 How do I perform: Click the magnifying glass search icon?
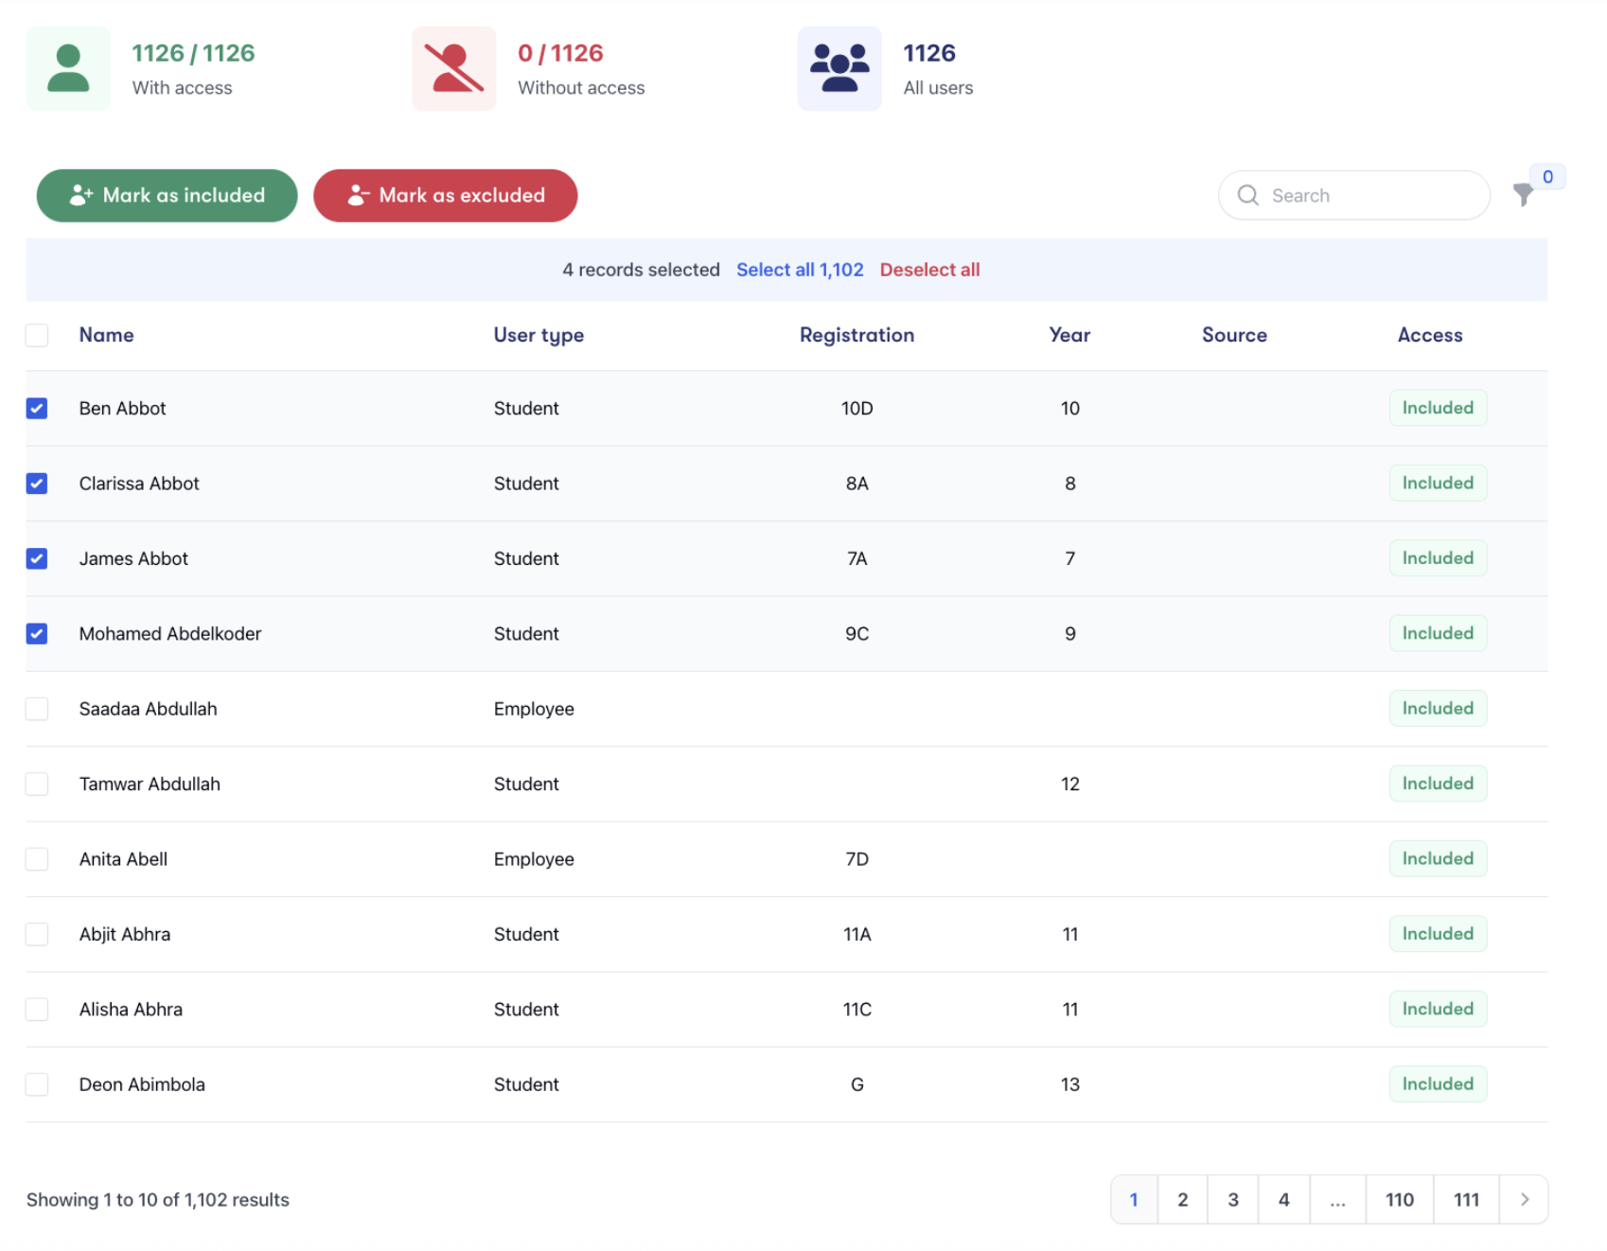1247,195
